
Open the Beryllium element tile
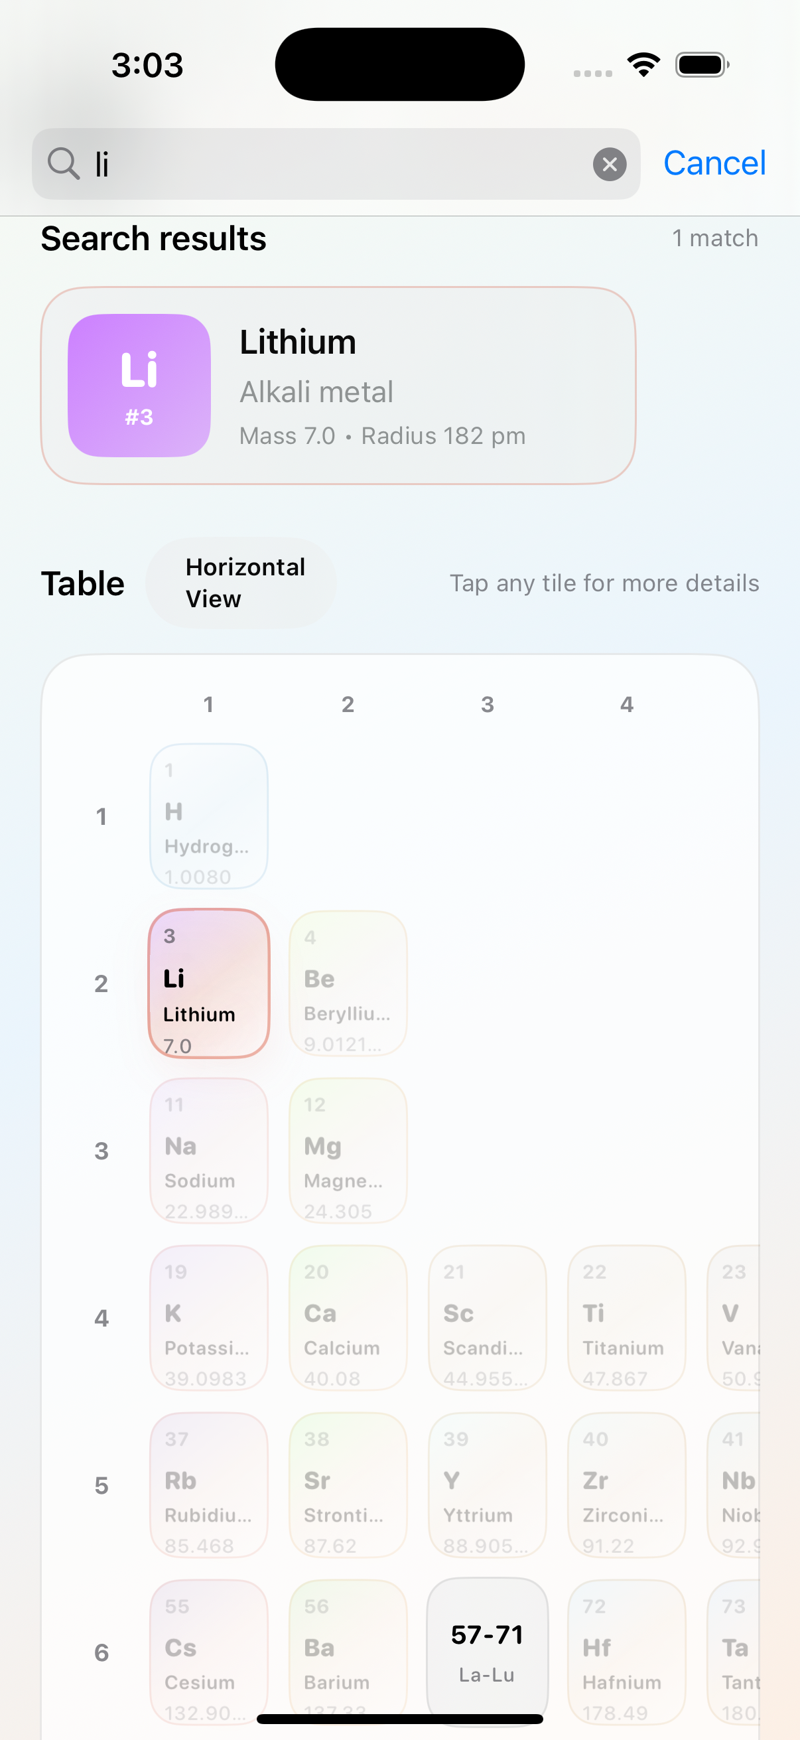pos(348,983)
